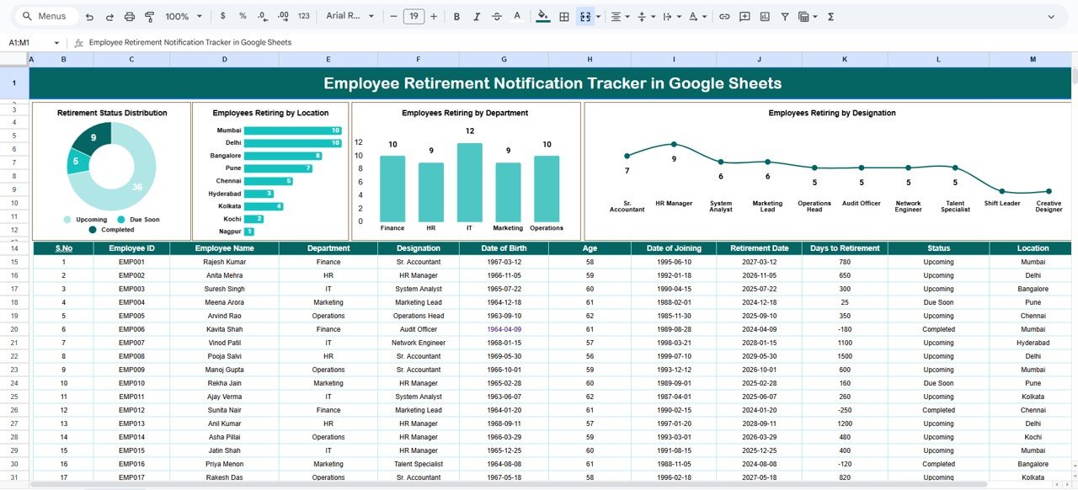Open the fill color picker
This screenshot has width=1078, height=490.
tap(542, 17)
